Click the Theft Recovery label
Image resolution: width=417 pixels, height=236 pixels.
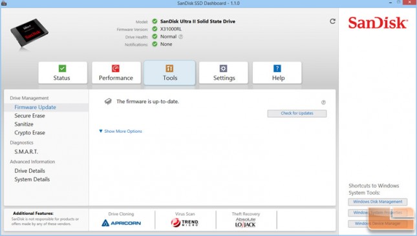pyautogui.click(x=246, y=214)
